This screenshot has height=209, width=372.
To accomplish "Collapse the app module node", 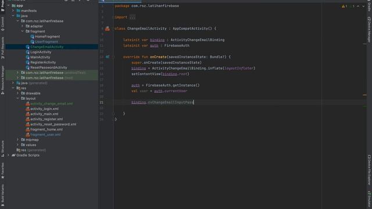I will pos(9,5).
